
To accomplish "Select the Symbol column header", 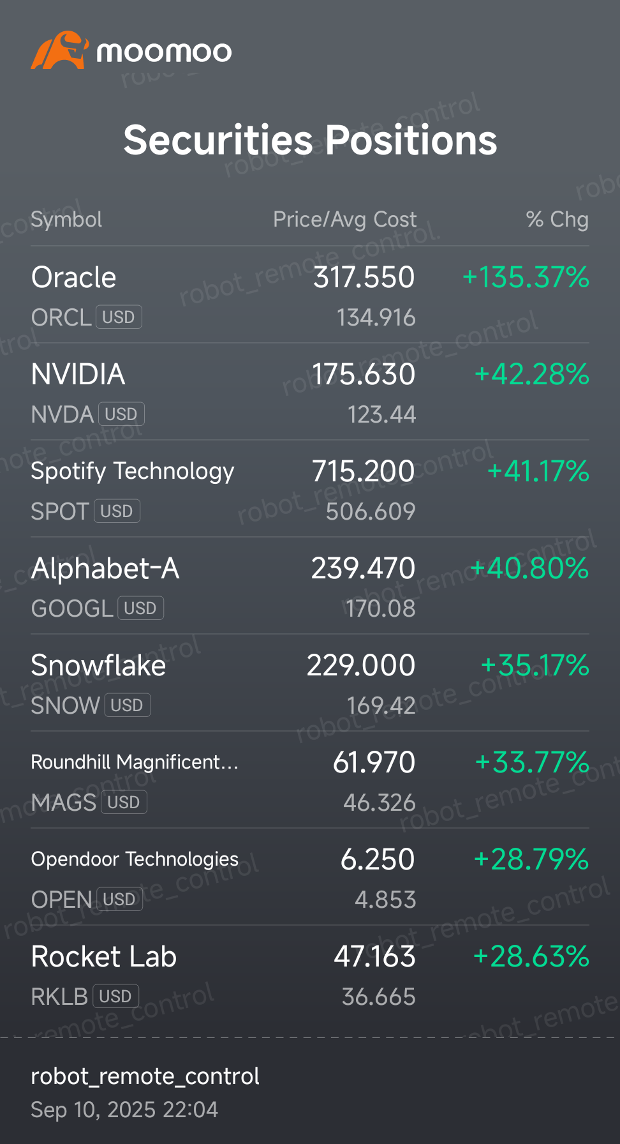I will click(66, 220).
